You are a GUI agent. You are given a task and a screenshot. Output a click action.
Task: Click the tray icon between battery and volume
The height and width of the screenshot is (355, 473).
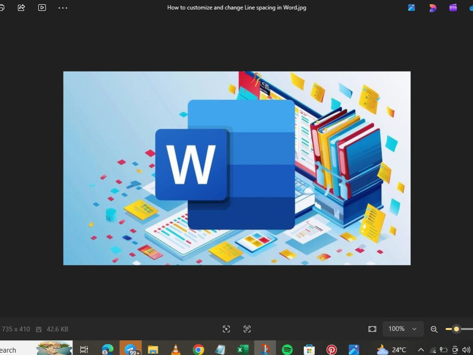[455, 350]
